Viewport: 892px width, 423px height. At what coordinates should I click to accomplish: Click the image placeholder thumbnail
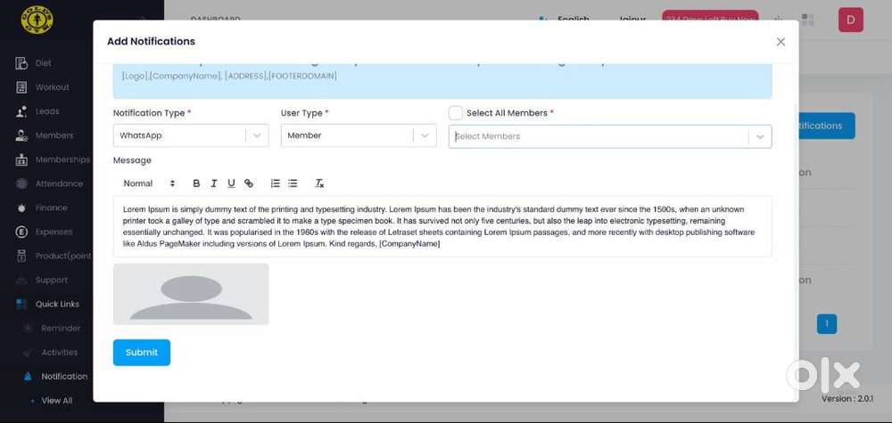click(191, 294)
